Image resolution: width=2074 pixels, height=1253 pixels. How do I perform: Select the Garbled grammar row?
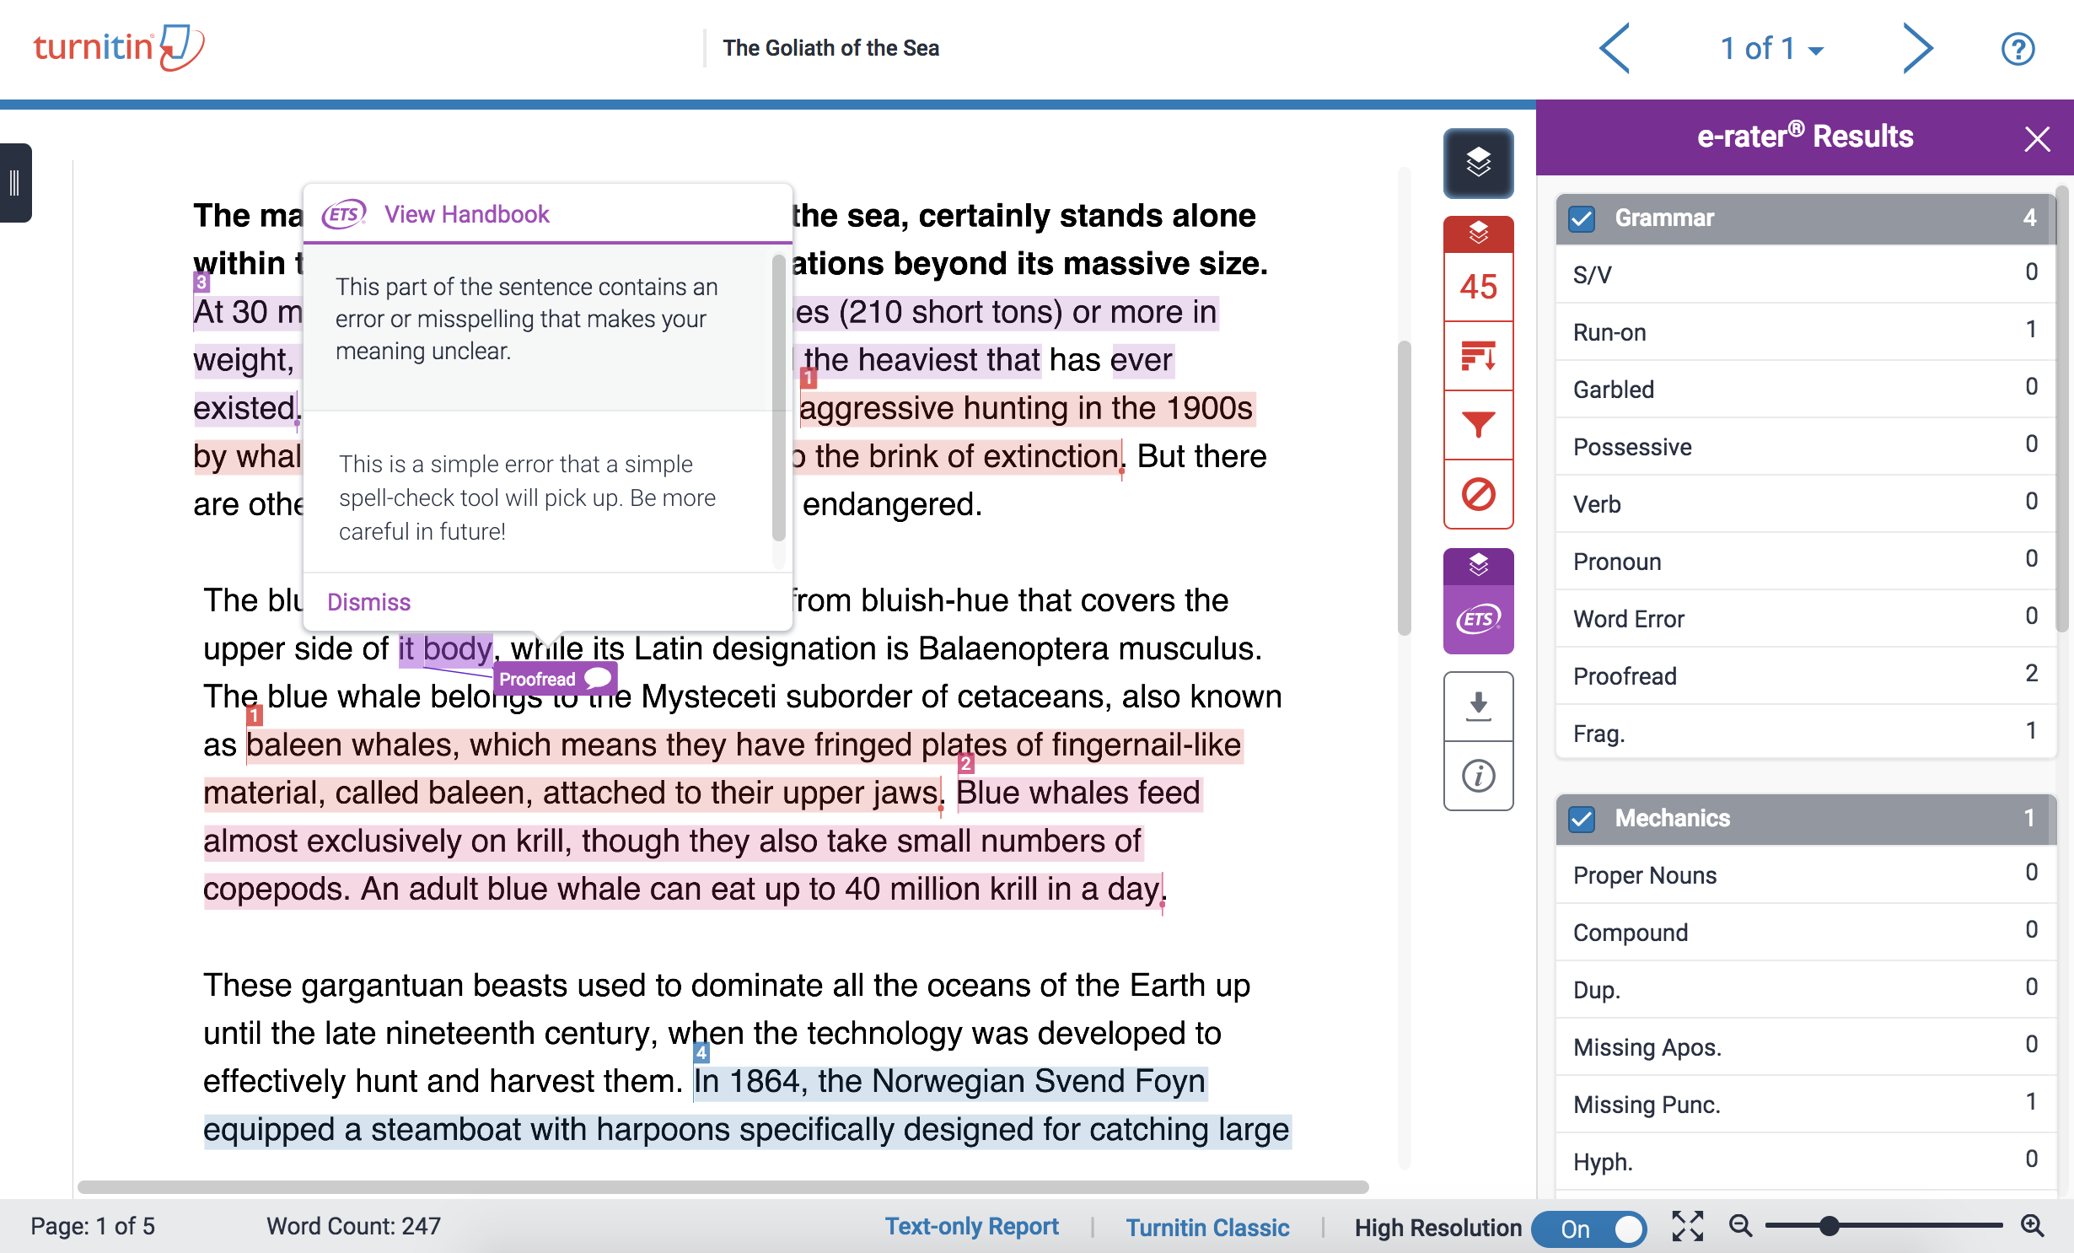coord(1805,389)
